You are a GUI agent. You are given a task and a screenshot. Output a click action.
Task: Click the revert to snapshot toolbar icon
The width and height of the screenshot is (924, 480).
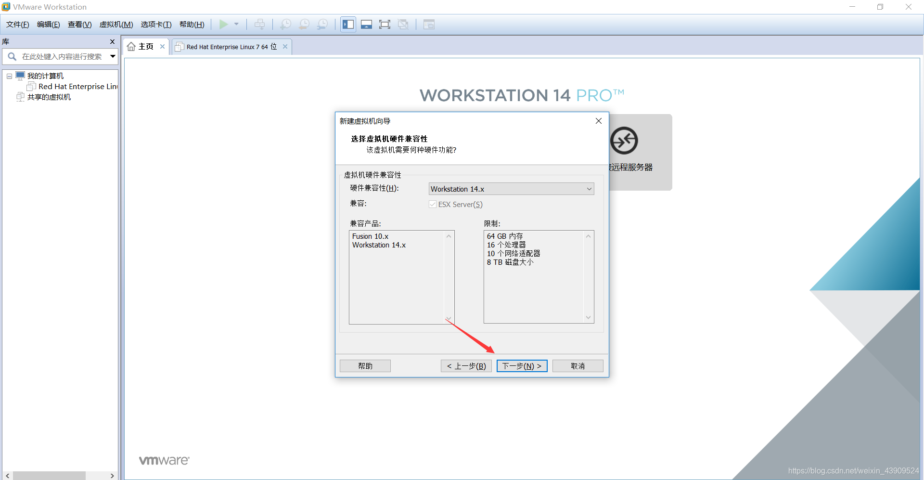click(304, 24)
